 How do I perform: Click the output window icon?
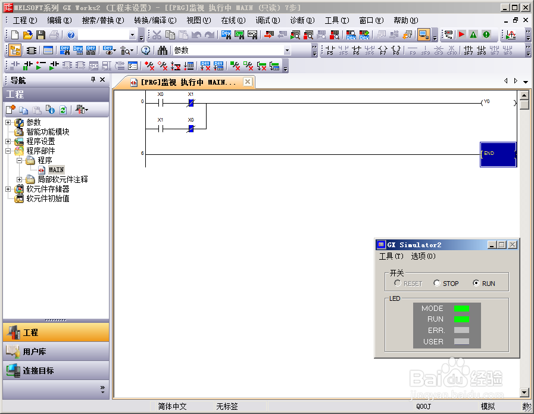click(48, 51)
